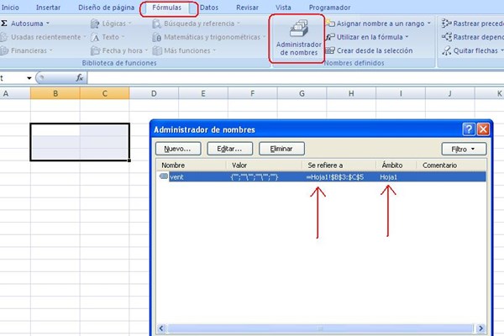Switch to the Revisar tab

247,8
